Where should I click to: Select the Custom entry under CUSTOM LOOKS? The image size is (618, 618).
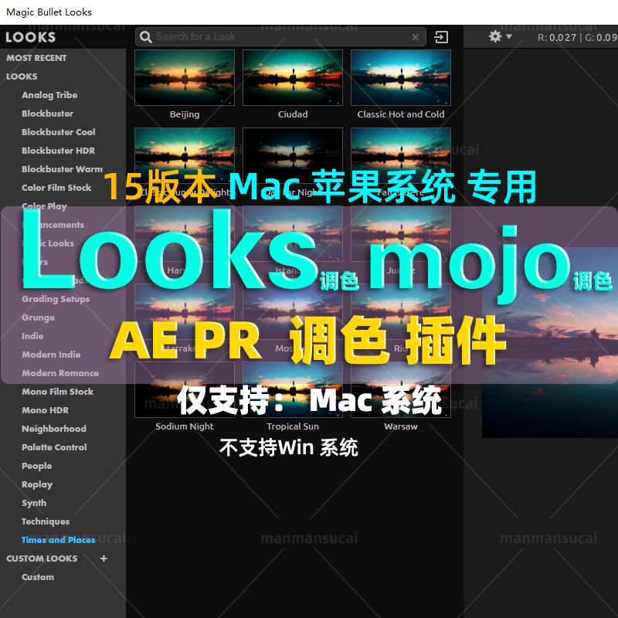click(38, 577)
